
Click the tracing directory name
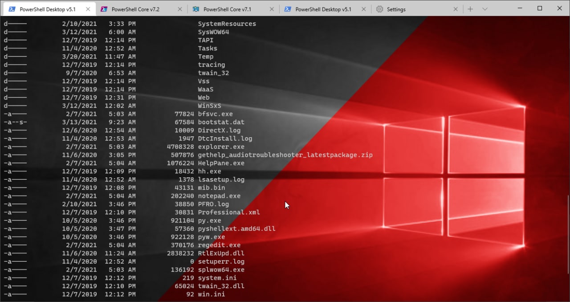pos(212,65)
